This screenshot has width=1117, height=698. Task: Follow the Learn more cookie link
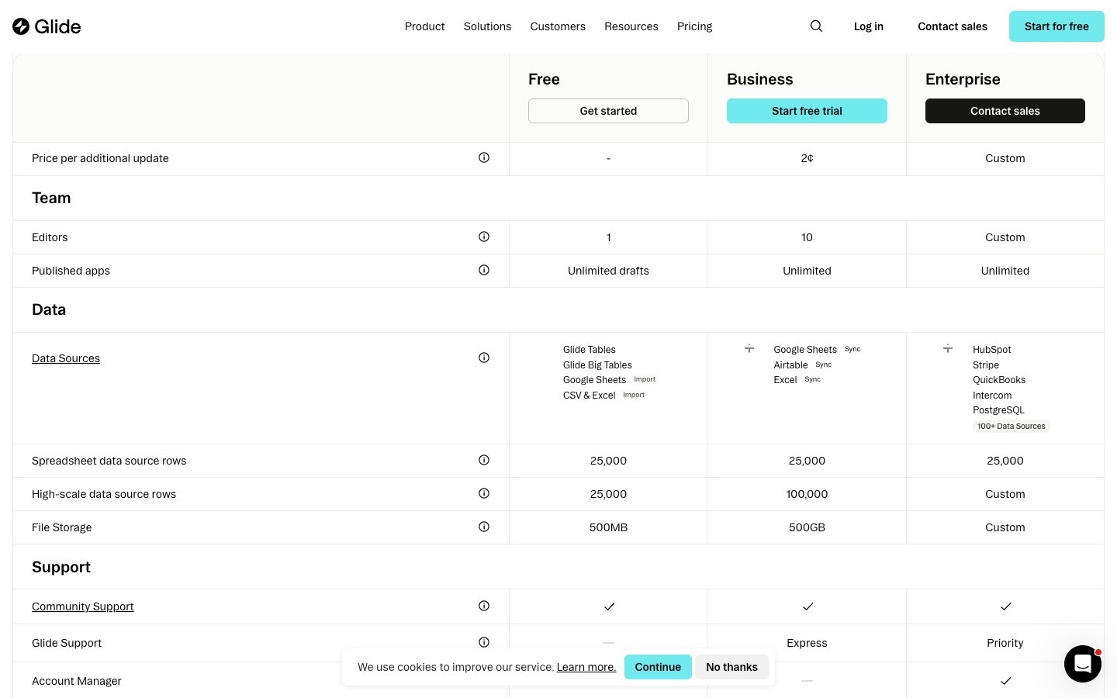[586, 667]
